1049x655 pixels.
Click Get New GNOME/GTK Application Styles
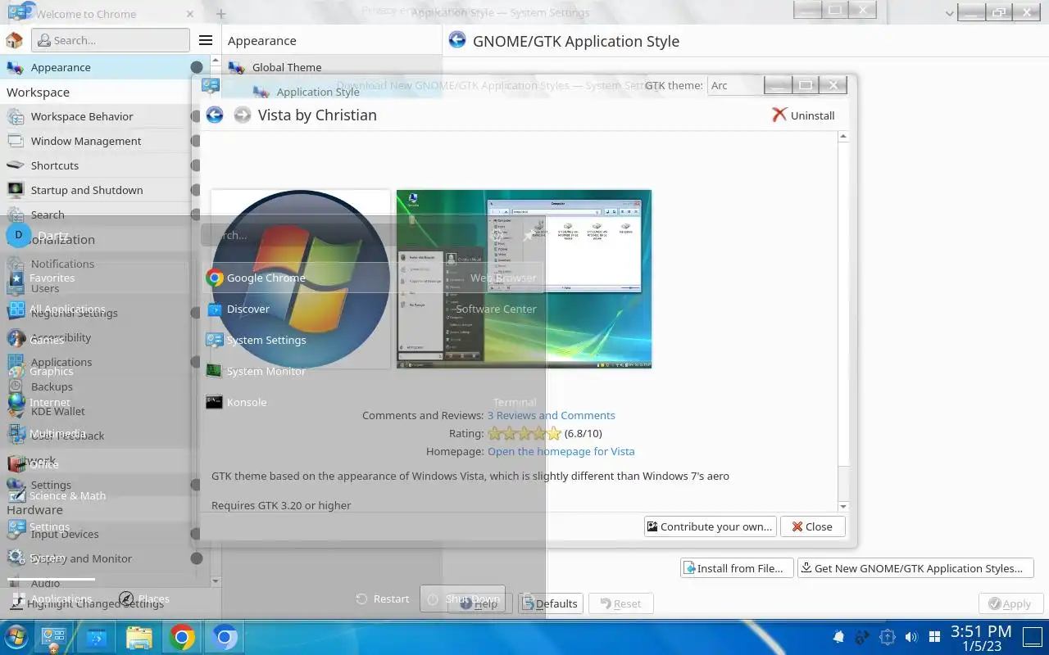[x=915, y=568]
